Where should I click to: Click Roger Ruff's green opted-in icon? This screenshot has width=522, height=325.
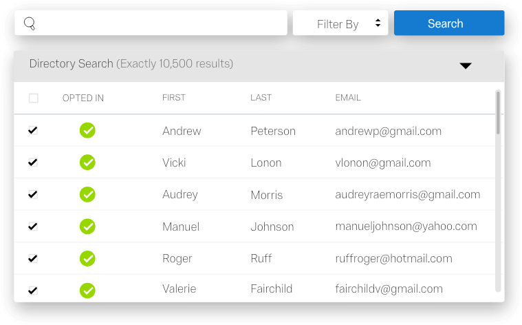click(87, 258)
